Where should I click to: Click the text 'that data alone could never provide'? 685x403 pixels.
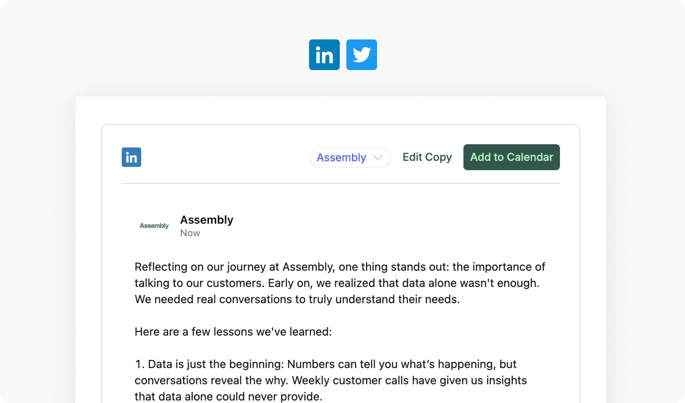(228, 396)
